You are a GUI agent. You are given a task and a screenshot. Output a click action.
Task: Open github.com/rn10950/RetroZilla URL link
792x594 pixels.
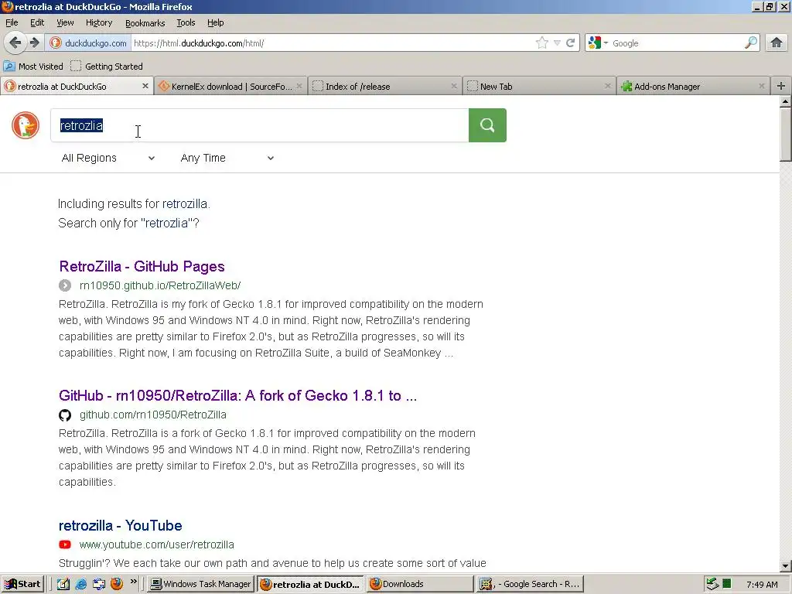(x=153, y=415)
